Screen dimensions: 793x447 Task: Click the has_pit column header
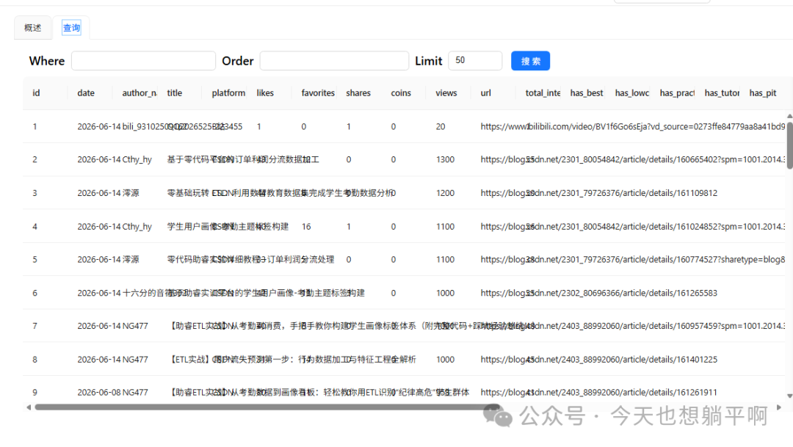(x=763, y=93)
